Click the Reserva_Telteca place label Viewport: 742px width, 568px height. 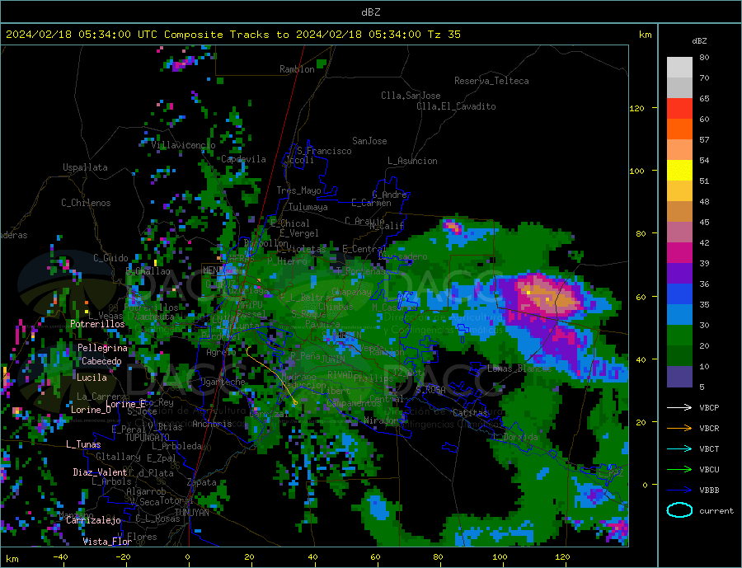491,81
